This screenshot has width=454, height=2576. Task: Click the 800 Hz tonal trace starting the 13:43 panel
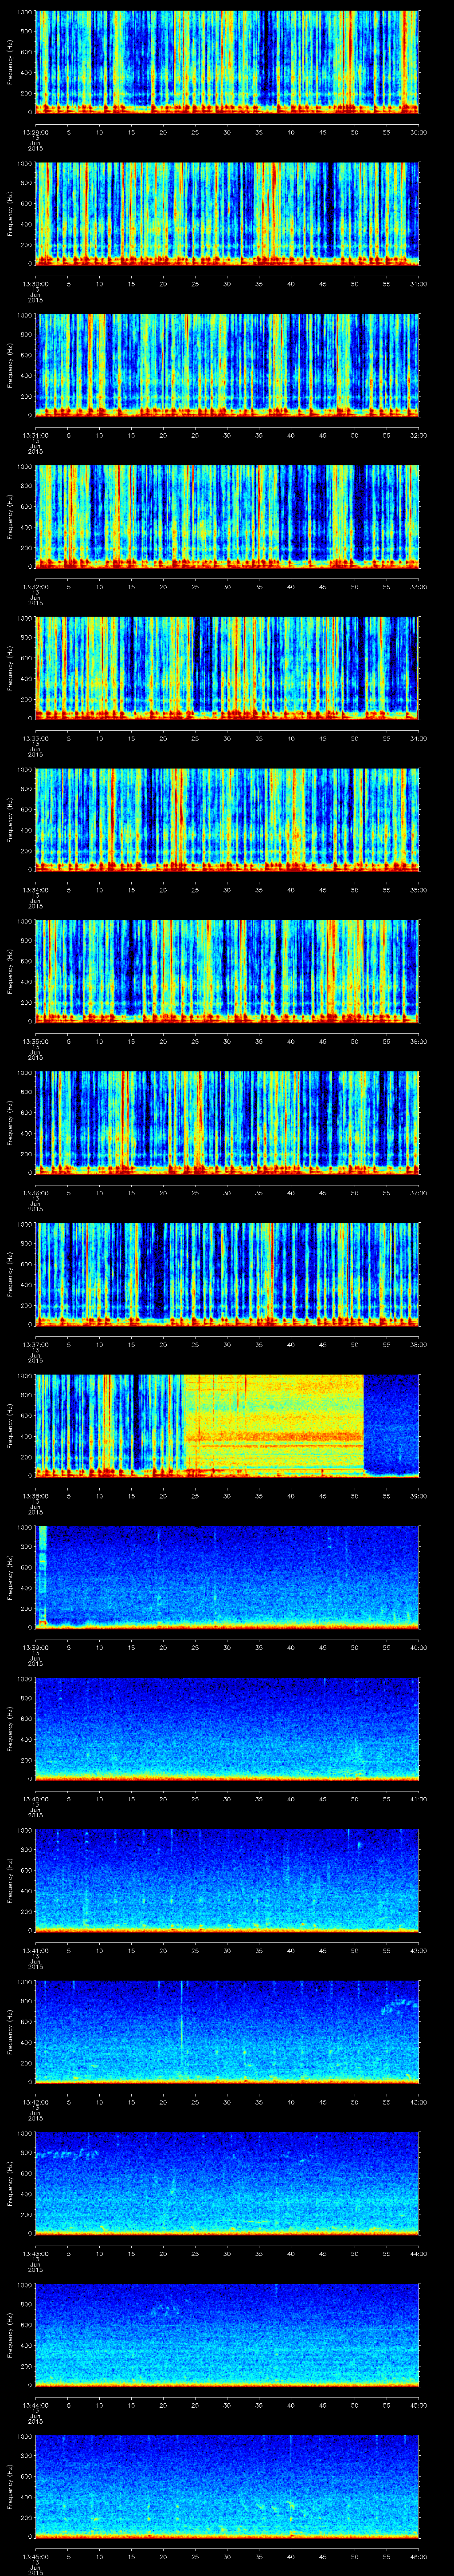65,2152
